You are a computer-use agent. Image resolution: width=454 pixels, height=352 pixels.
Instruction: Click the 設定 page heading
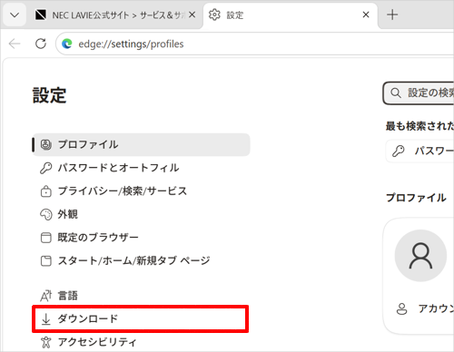pos(49,95)
